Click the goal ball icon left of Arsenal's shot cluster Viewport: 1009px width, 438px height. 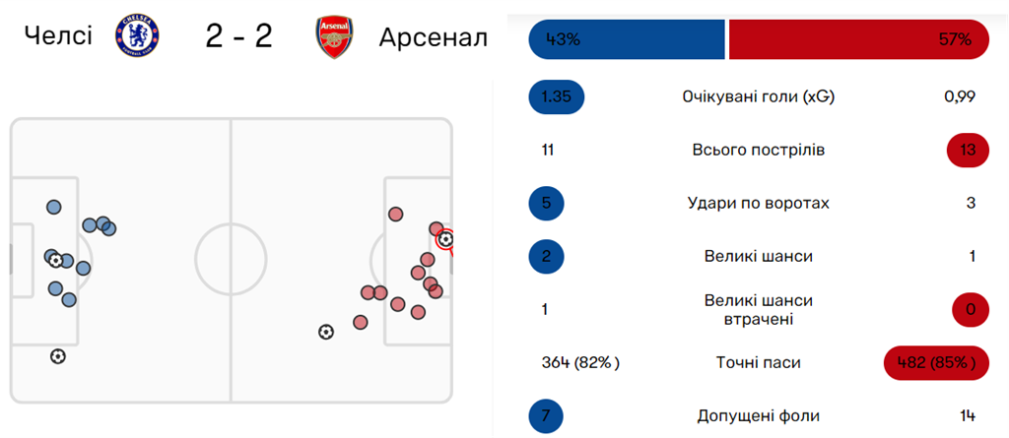326,332
